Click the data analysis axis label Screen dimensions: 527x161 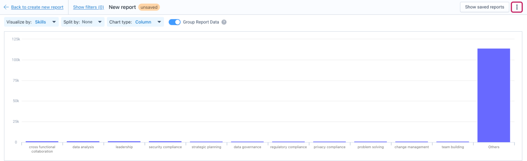coord(83,147)
